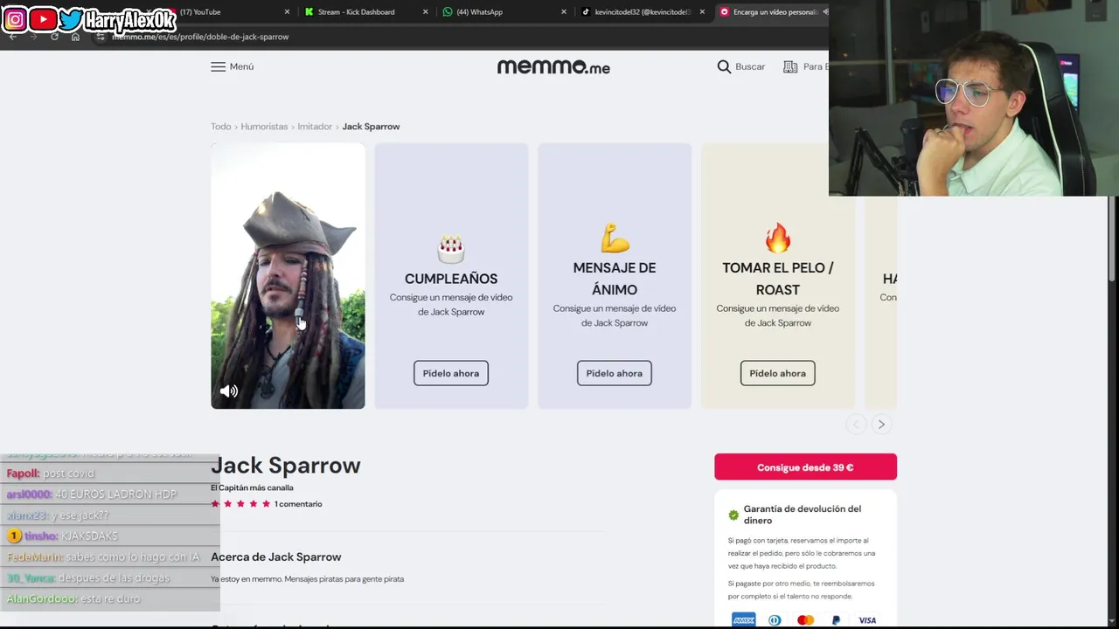Go to Todo in breadcrumb
Image resolution: width=1119 pixels, height=629 pixels.
coord(220,127)
